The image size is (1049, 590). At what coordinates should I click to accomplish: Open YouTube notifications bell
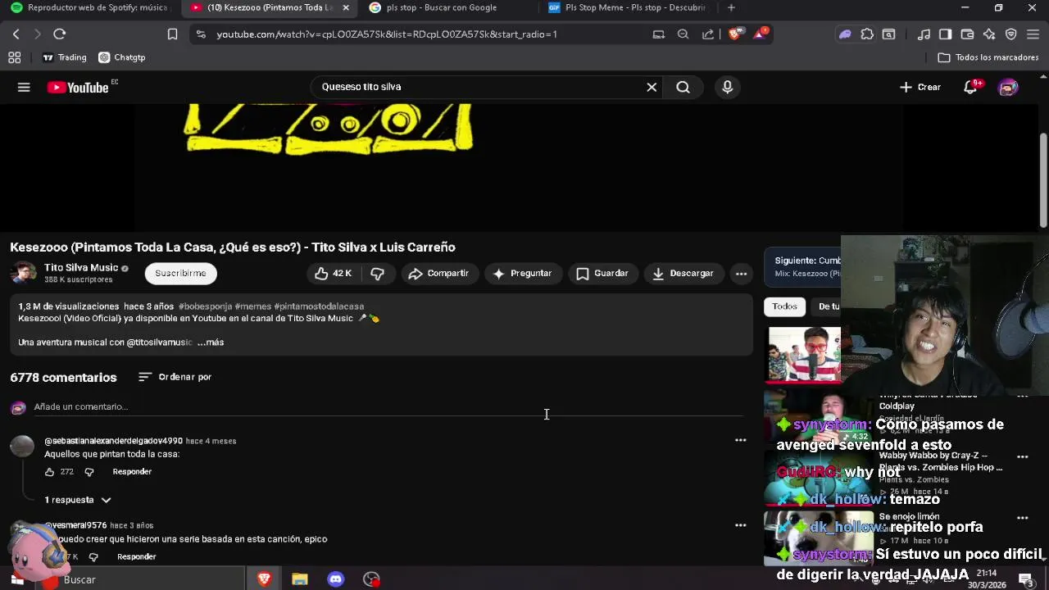pos(970,87)
